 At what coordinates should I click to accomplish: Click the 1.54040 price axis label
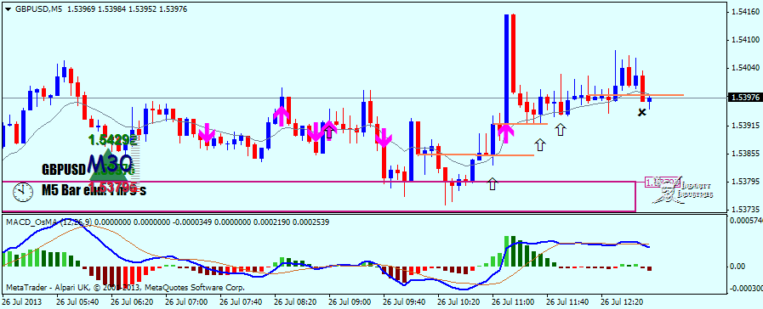[744, 69]
